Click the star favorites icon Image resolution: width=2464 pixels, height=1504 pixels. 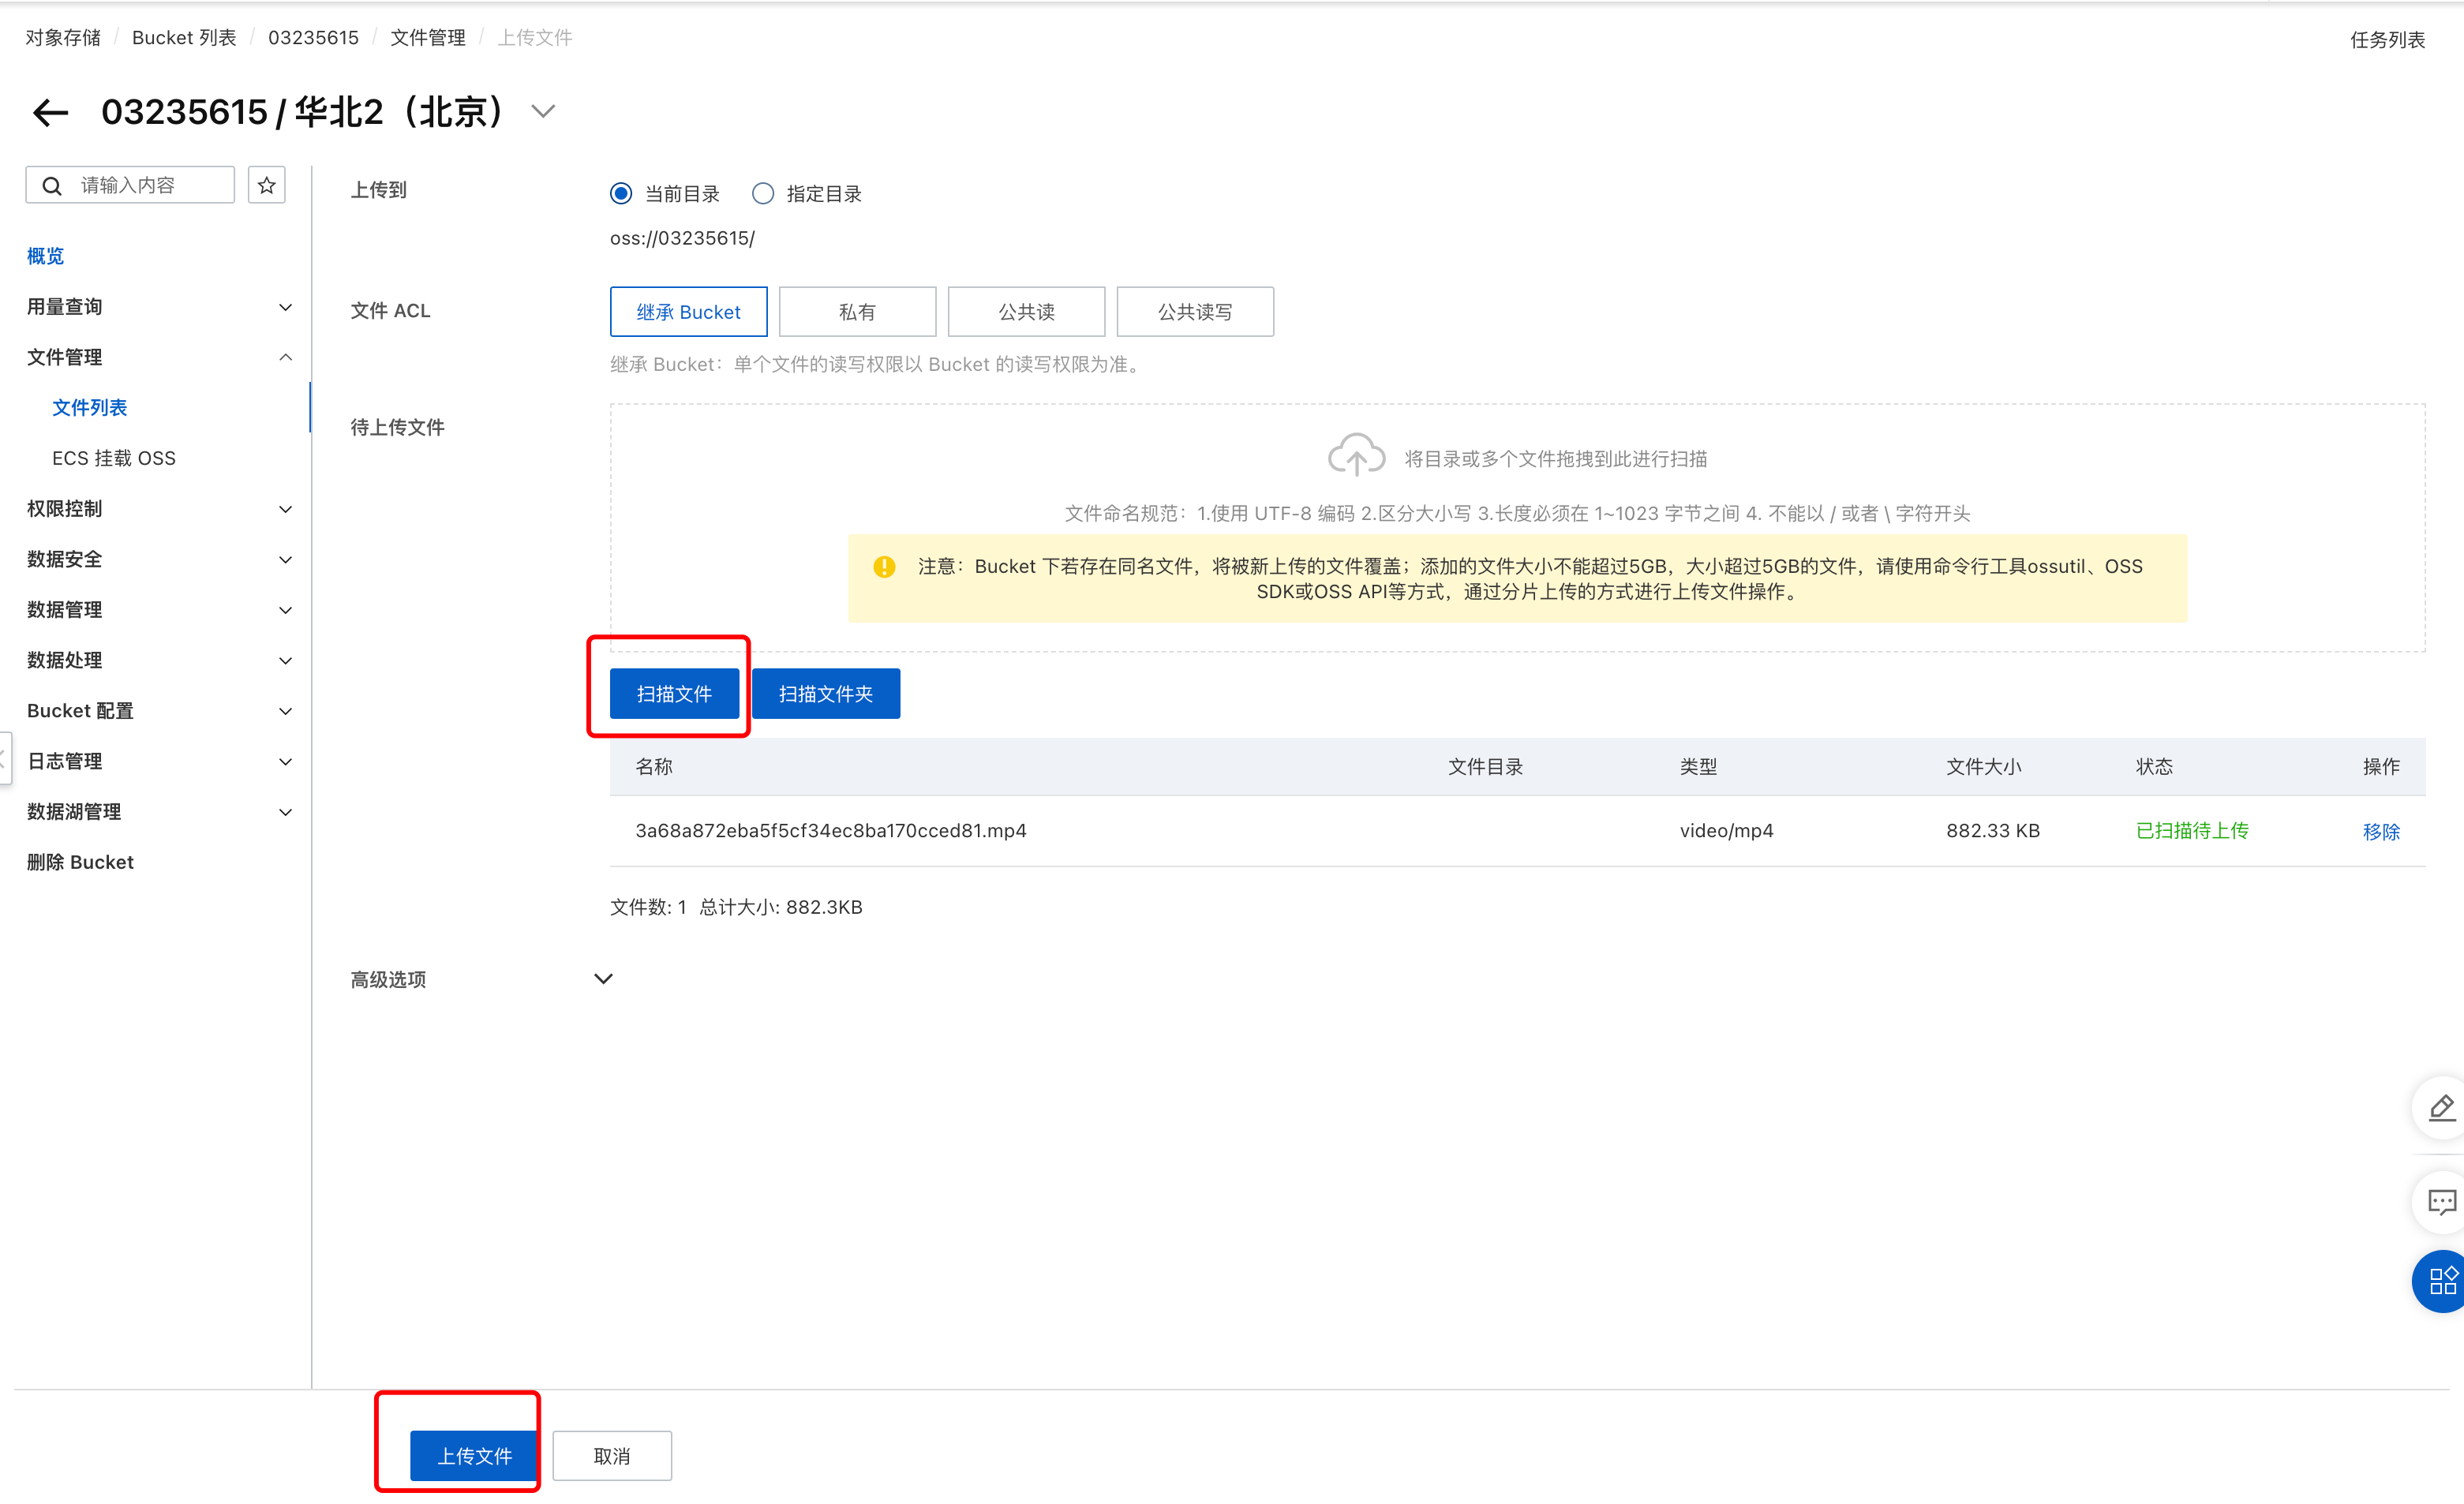(x=266, y=185)
